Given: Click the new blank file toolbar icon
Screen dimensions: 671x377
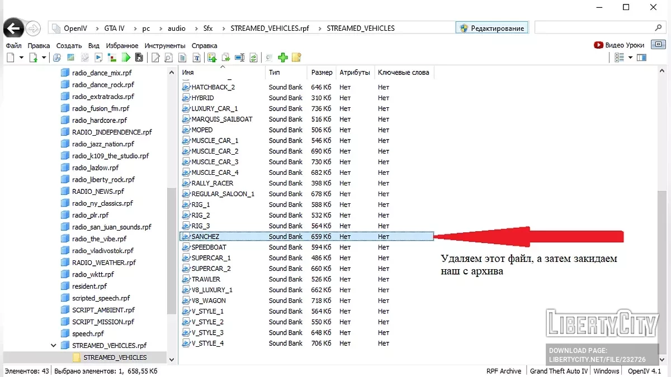Looking at the screenshot, I should [11, 58].
